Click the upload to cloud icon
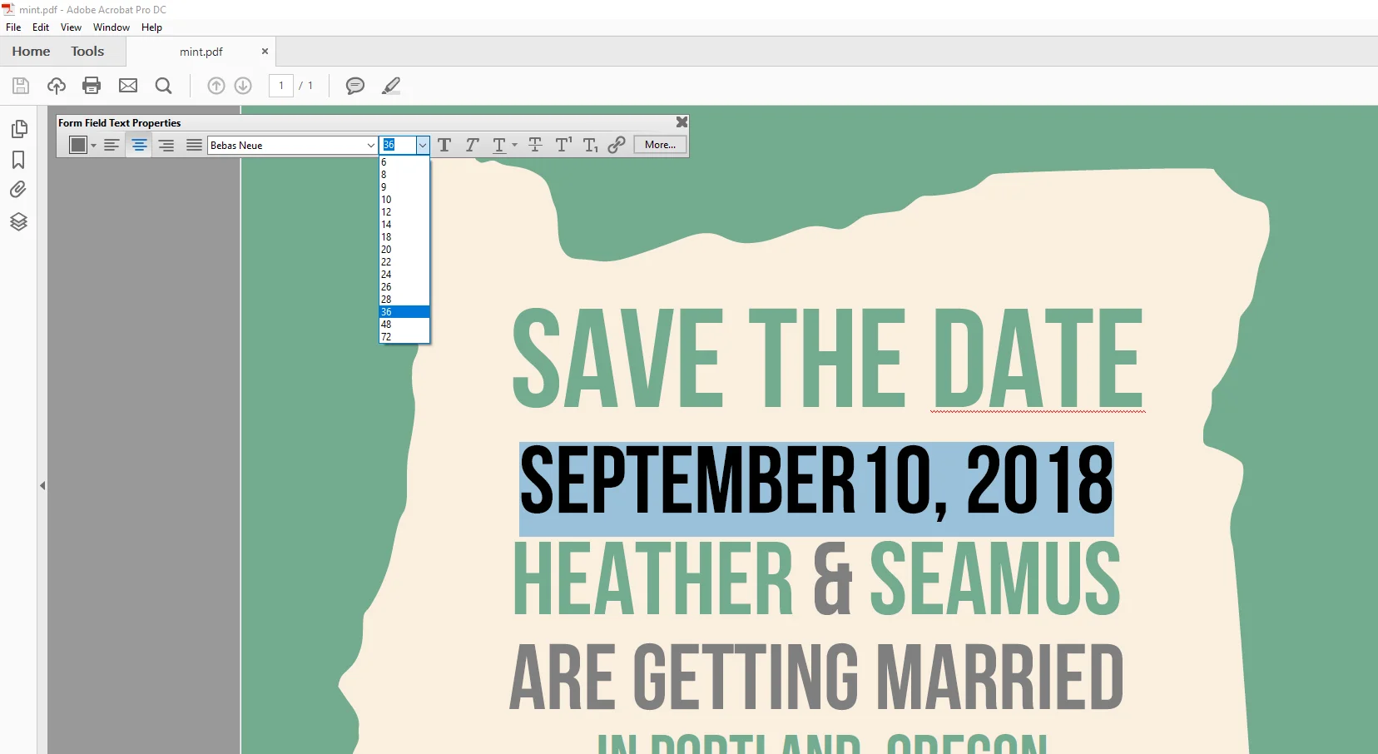The height and width of the screenshot is (754, 1378). coord(57,86)
